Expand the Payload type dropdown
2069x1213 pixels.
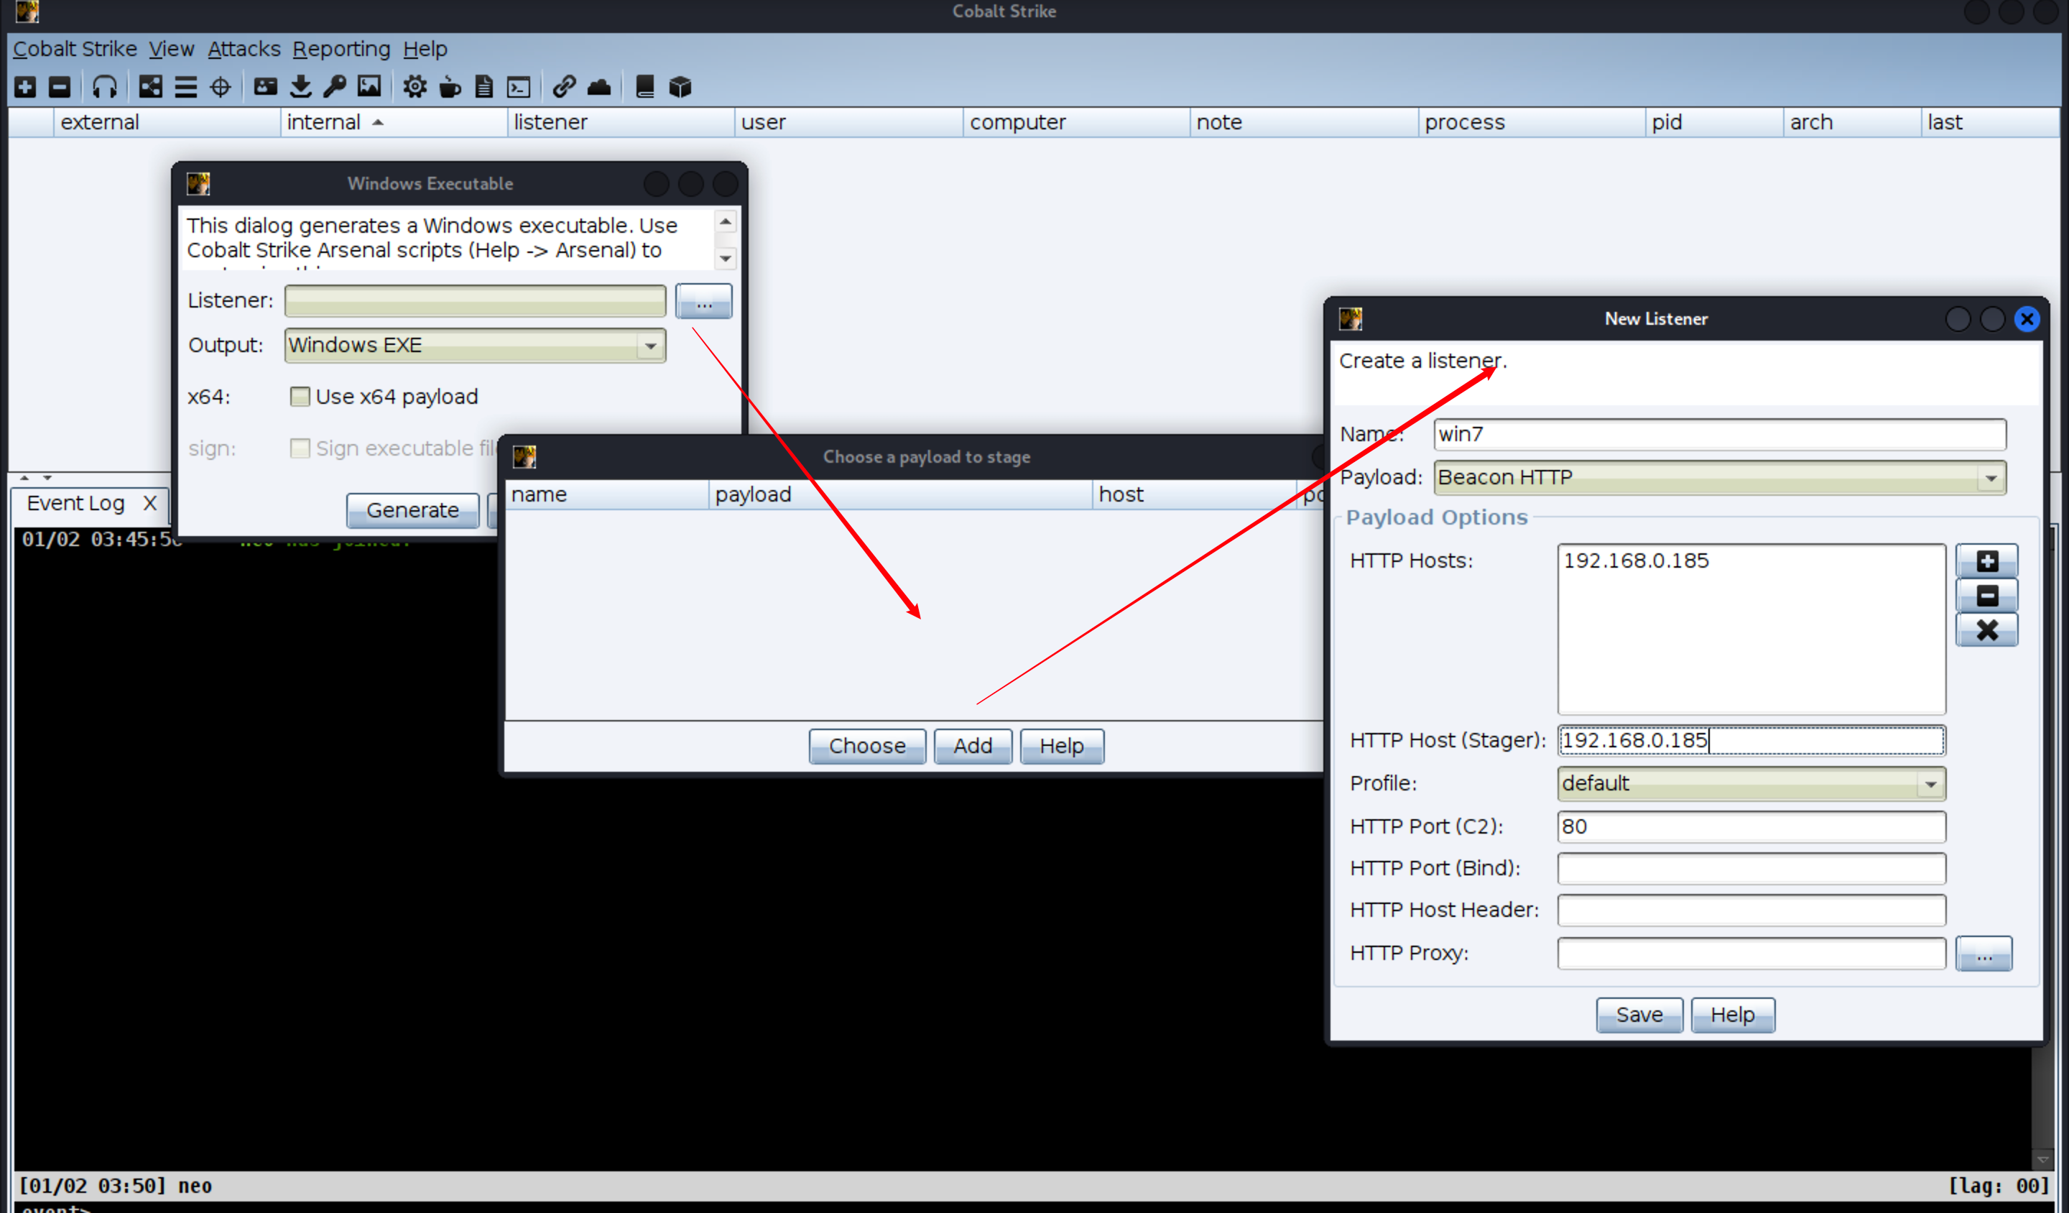[1991, 476]
